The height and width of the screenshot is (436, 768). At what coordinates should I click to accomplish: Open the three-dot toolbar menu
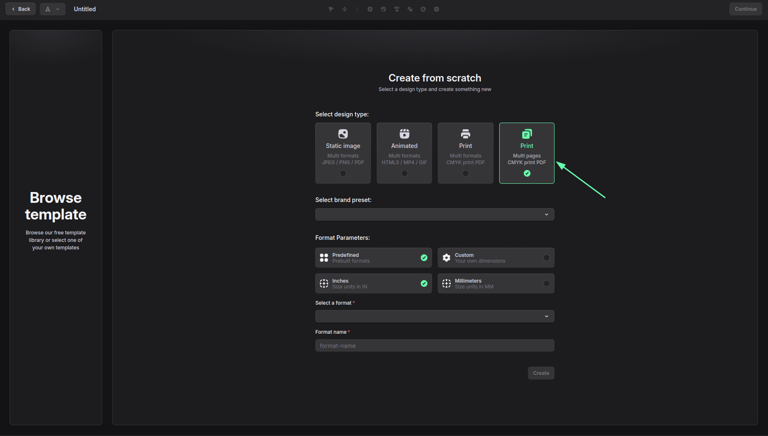click(x=357, y=9)
